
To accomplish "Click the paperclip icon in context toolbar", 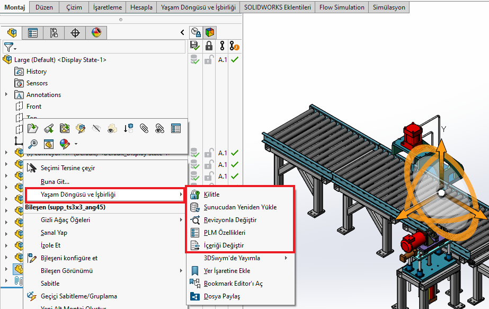I will 144,128.
